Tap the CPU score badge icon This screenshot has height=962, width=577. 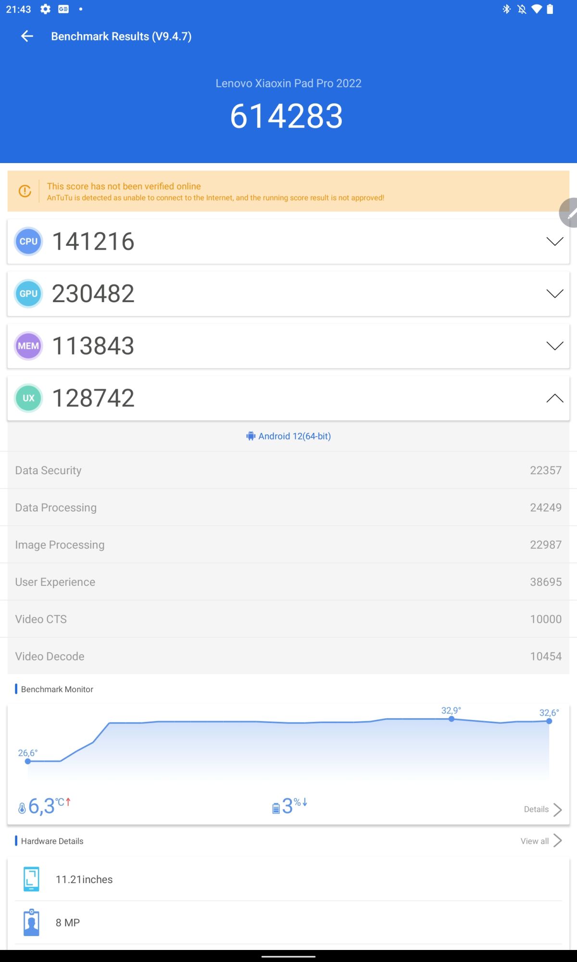tap(28, 241)
